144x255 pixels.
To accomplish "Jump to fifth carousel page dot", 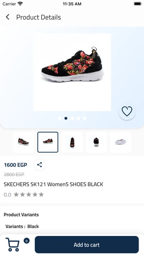I will click(85, 118).
